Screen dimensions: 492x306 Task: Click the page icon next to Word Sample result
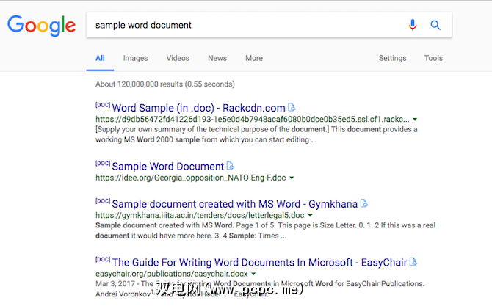click(292, 108)
